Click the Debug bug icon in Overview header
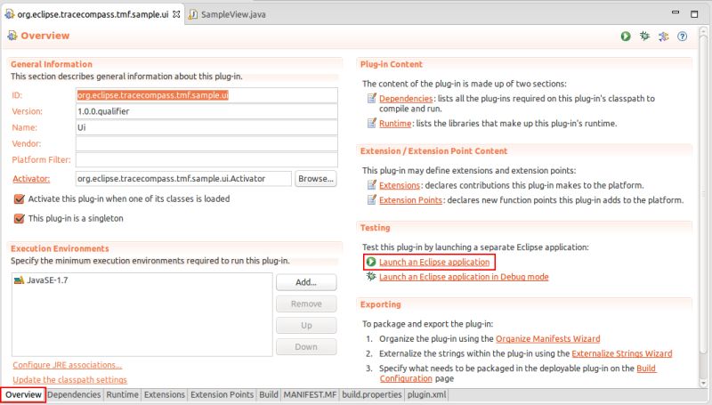The image size is (712, 405). 644,36
